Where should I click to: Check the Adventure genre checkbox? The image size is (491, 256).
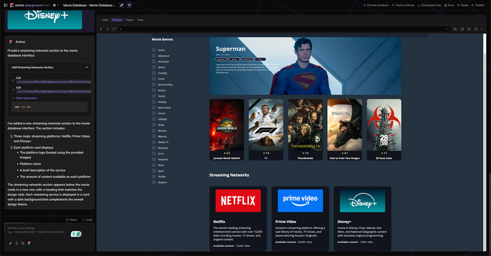(x=154, y=56)
